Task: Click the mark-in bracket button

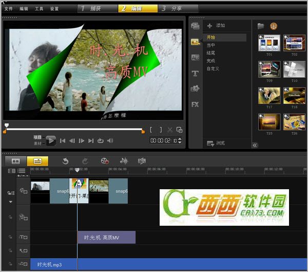Action: (x=152, y=130)
